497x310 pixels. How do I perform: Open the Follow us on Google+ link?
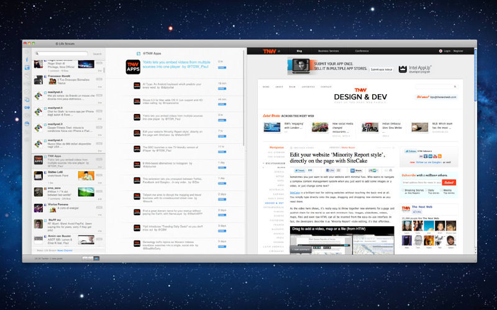tap(429, 162)
